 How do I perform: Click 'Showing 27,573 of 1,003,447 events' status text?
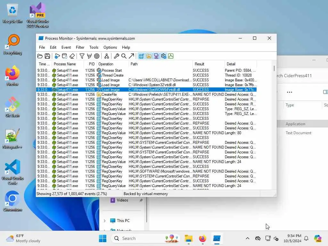tap(72, 194)
